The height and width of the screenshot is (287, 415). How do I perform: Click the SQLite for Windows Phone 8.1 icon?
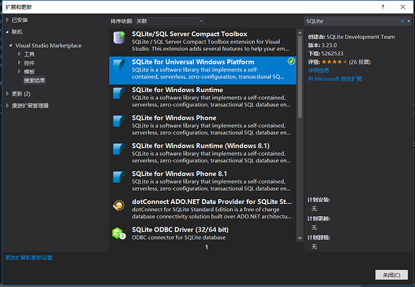point(119,177)
